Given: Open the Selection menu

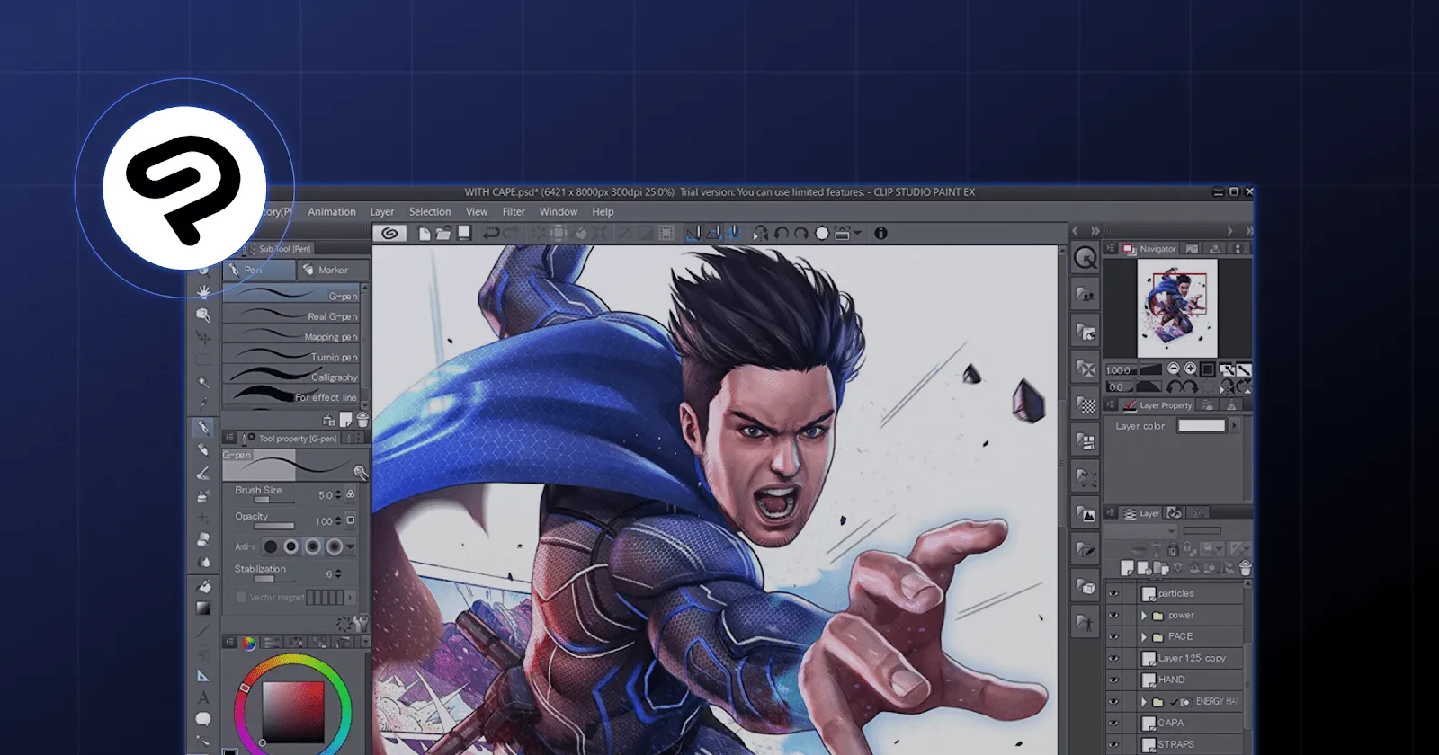Looking at the screenshot, I should click(x=430, y=212).
